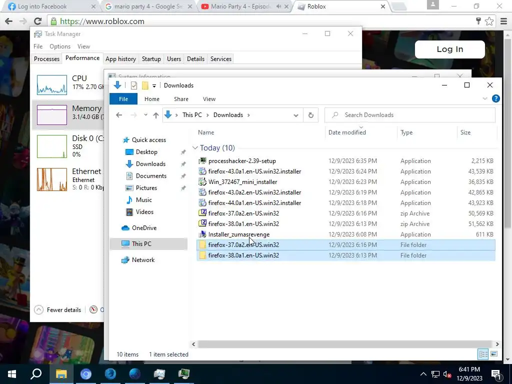
Task: Switch to details view layout
Action: point(483,354)
